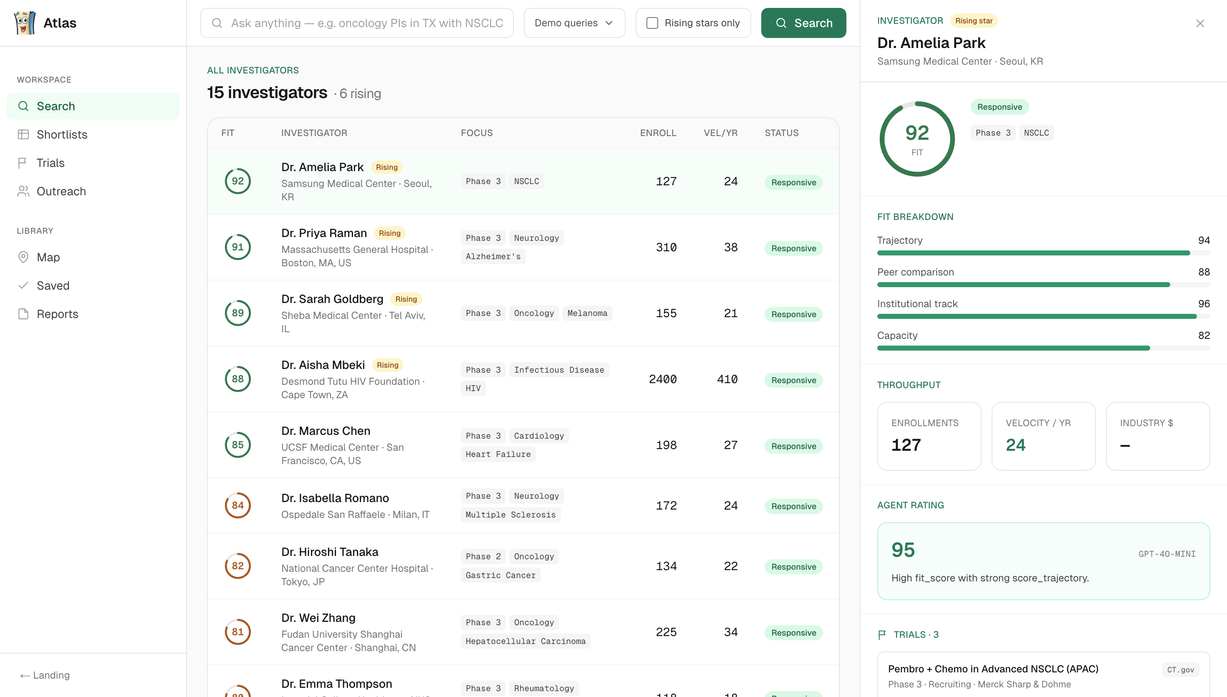This screenshot has width=1227, height=697.
Task: Click the magnifier icon in the search field
Action: pos(217,23)
